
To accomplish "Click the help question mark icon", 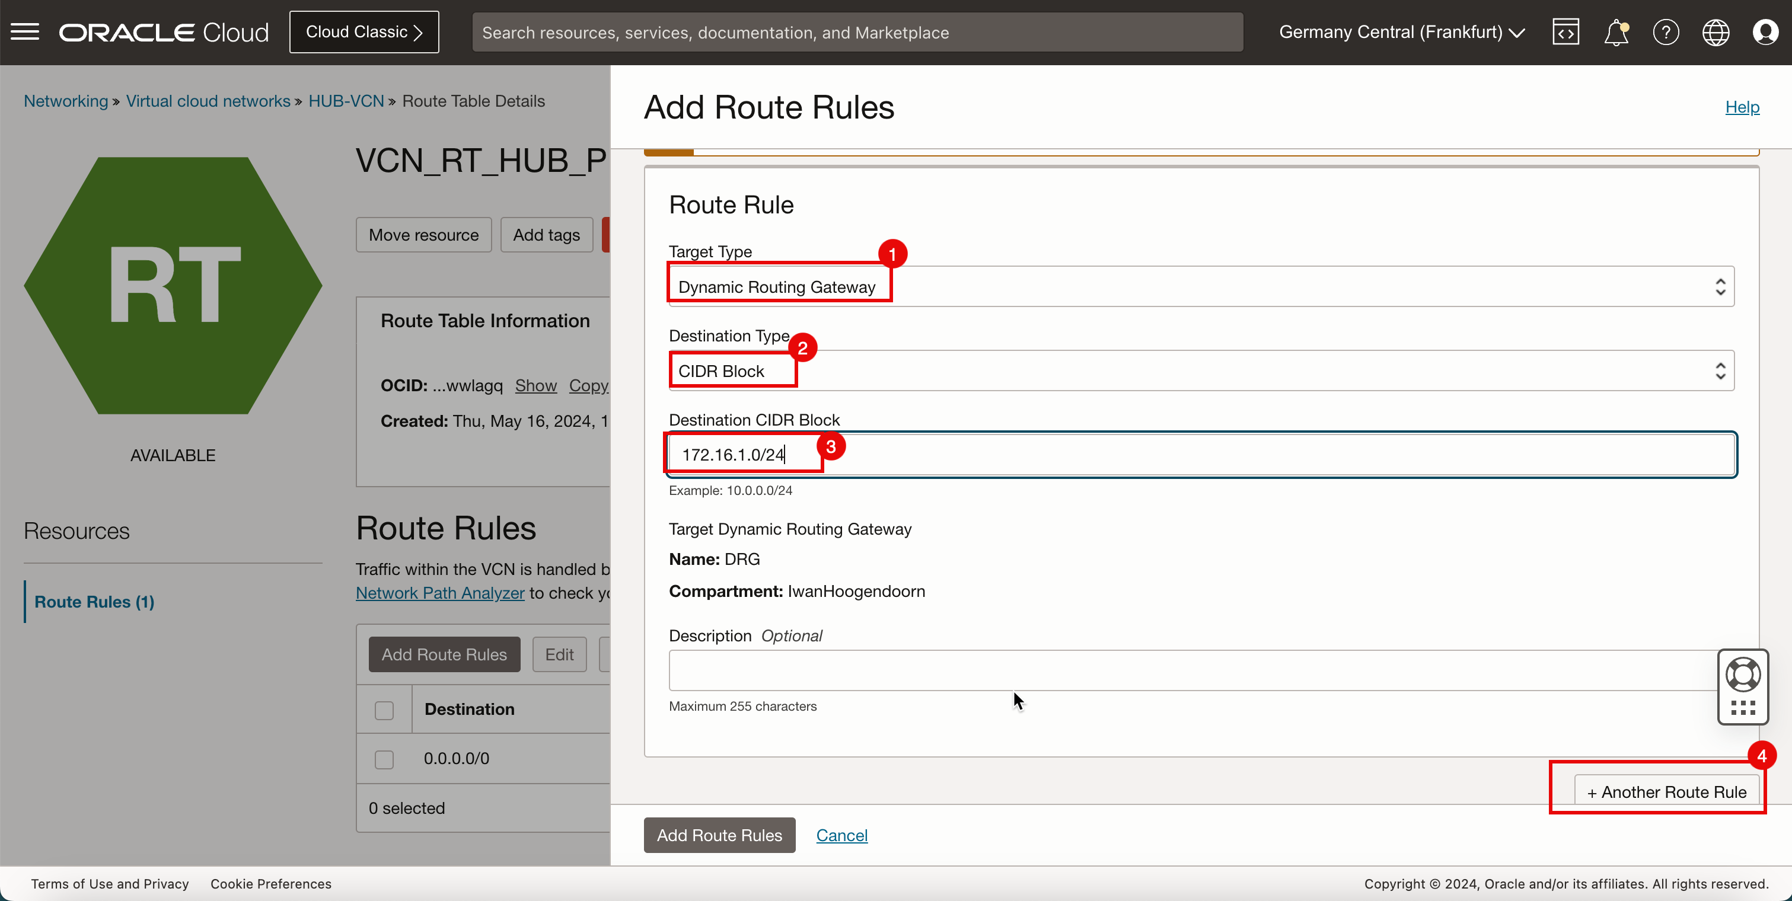I will coord(1665,32).
